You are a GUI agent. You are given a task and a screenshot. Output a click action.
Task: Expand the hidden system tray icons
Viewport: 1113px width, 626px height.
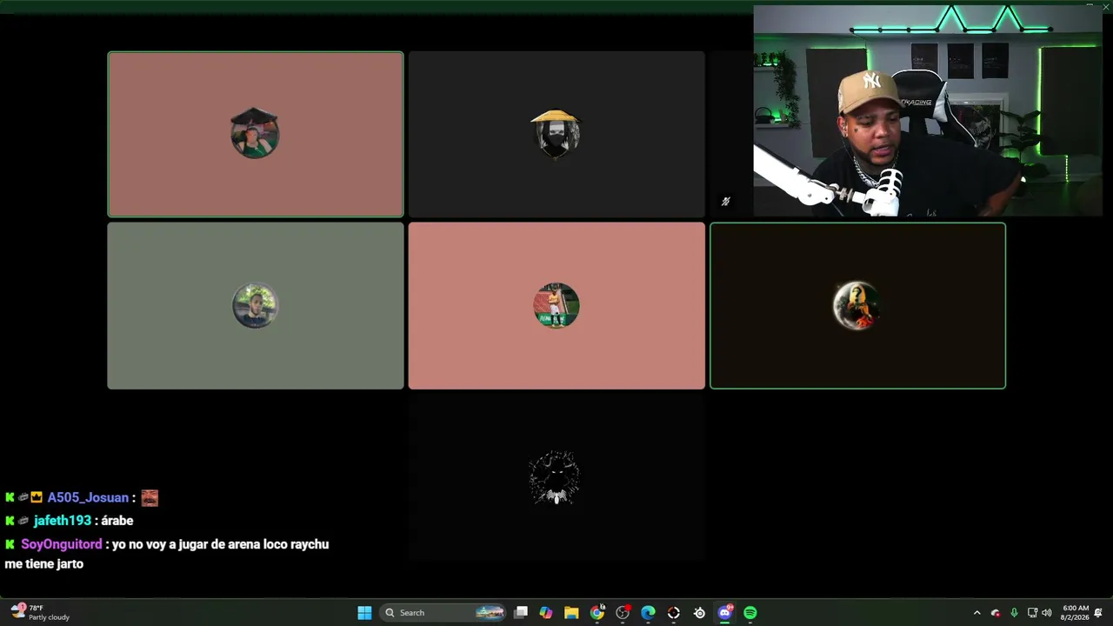(976, 613)
